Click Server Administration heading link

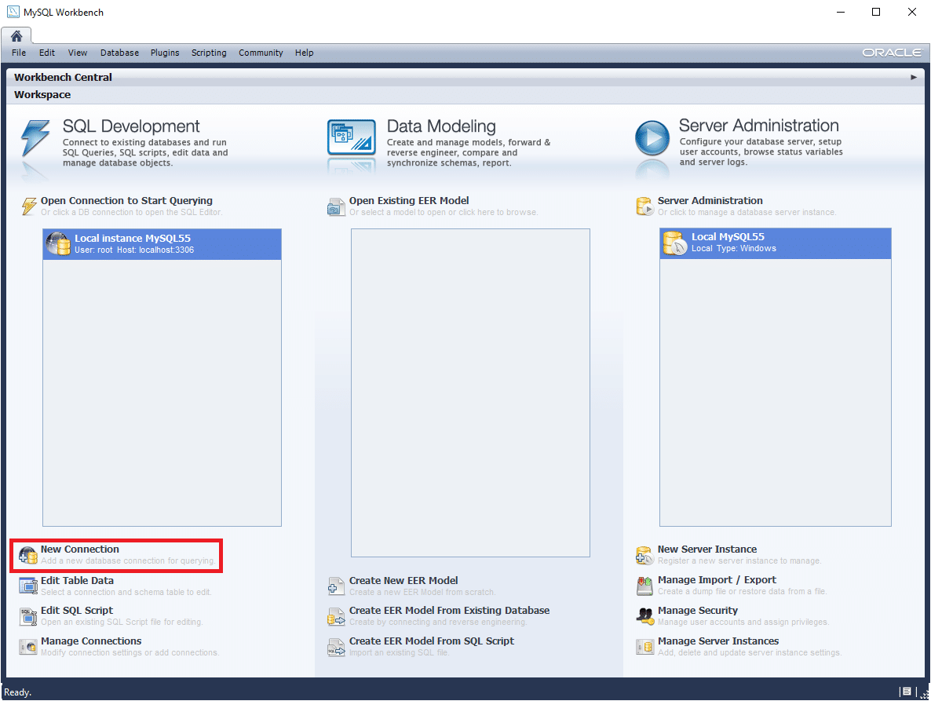[710, 201]
